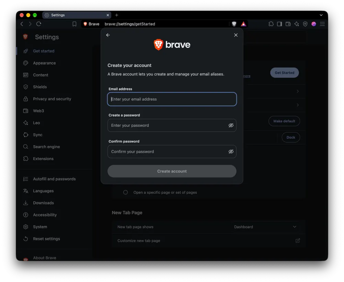Open Leo AI star icon in toolbar
344x282 pixels.
(297, 24)
